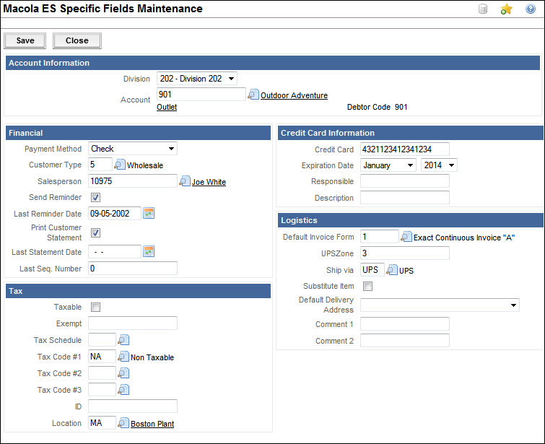
Task: Open the Account lookup browse icon
Action: point(253,95)
